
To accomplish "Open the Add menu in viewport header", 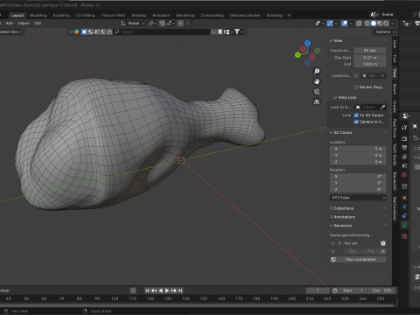I will coord(10,24).
